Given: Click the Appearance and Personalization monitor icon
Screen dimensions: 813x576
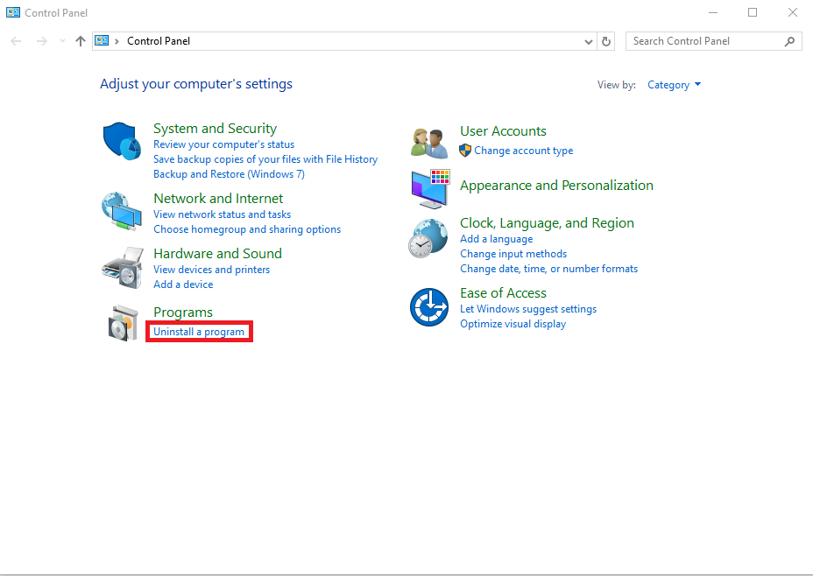Looking at the screenshot, I should [x=430, y=188].
